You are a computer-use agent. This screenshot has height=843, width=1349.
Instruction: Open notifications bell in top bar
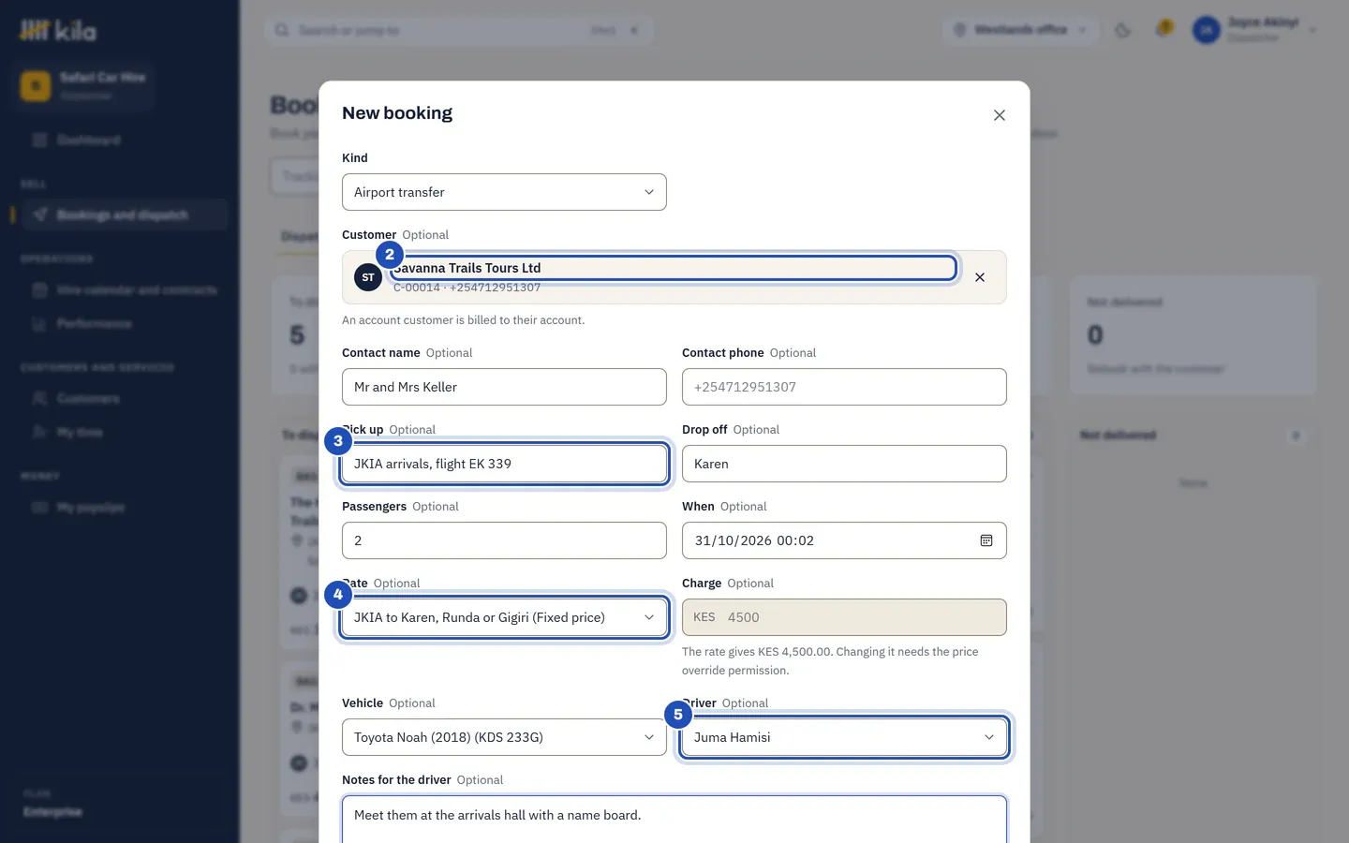pyautogui.click(x=1164, y=29)
